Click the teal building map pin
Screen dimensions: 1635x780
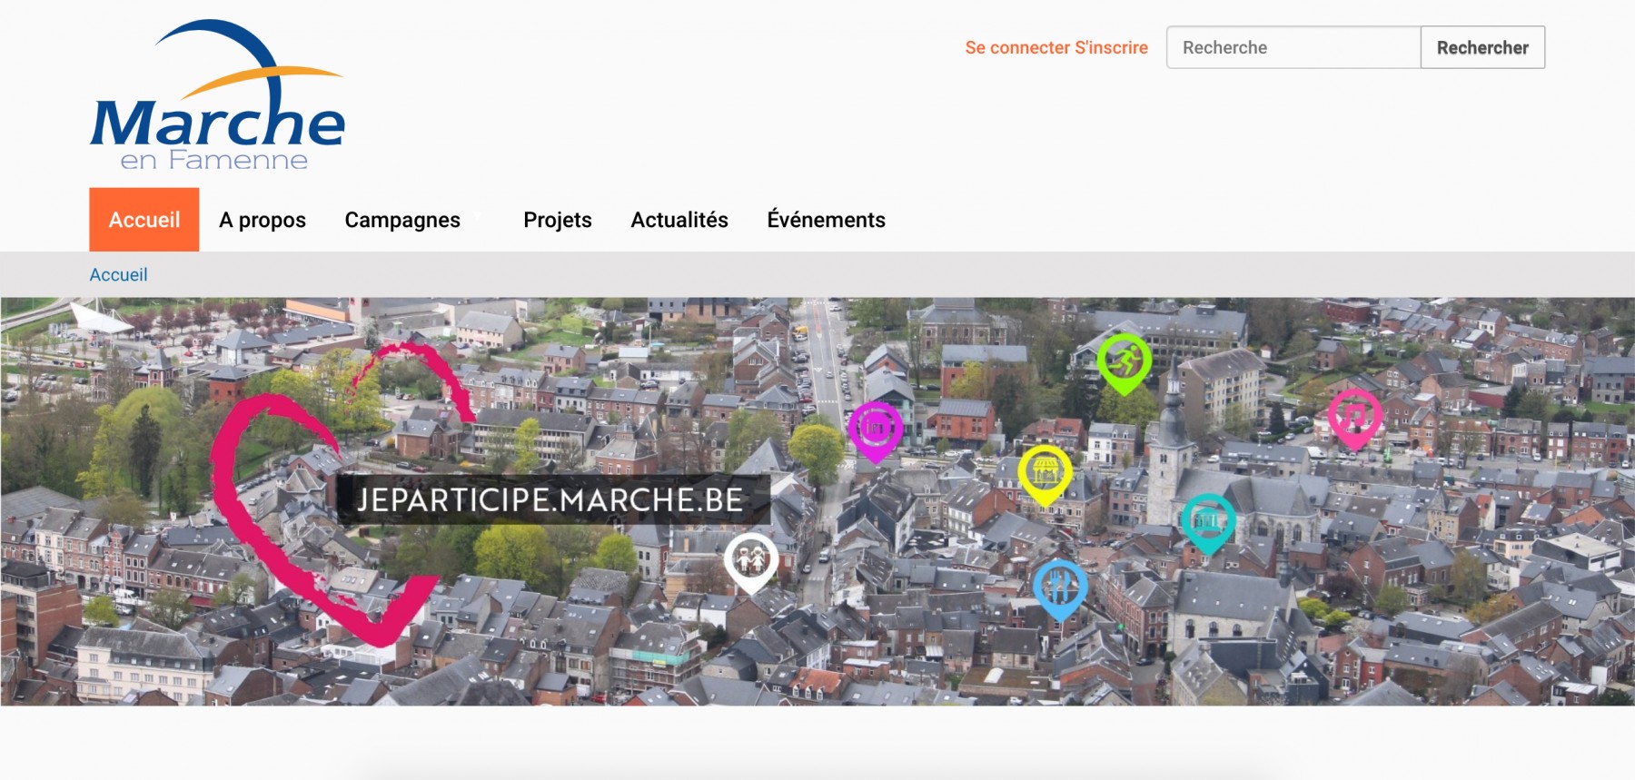pos(1208,525)
